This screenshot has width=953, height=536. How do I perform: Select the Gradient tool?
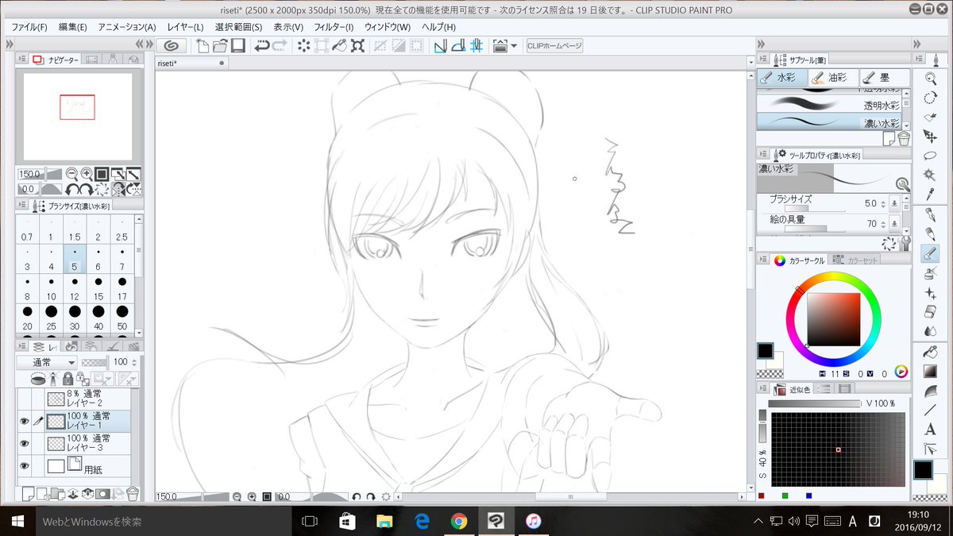click(x=930, y=372)
